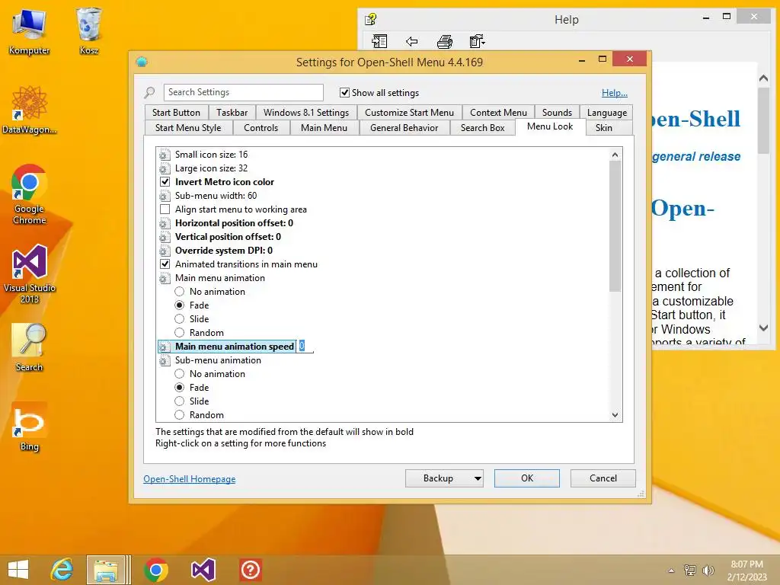Switch to the General Behavior tab
The image size is (780, 585).
coord(404,128)
